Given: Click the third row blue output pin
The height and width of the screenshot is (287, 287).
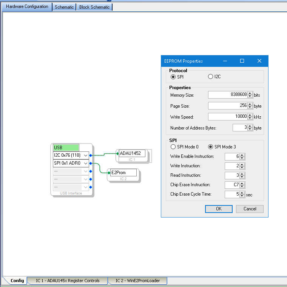Looking at the screenshot, I should tap(91, 171).
